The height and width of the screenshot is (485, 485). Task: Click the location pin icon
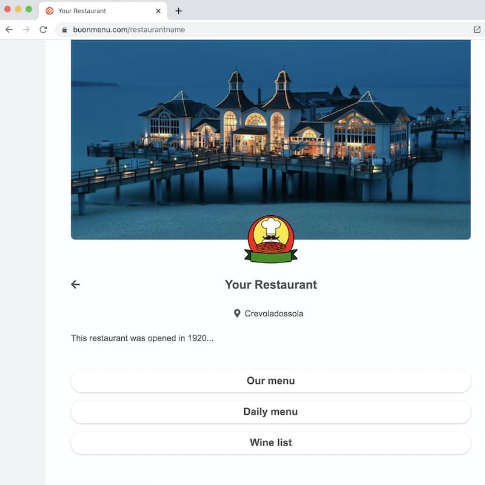click(237, 313)
